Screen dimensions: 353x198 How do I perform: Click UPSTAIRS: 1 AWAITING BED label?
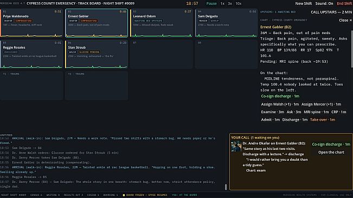(x=278, y=12)
